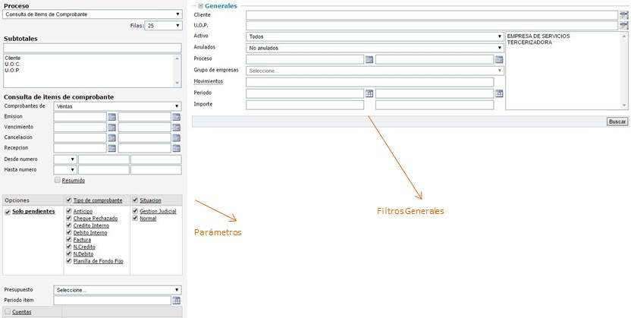Viewport: 631px width, 318px height.
Task: Toggle the Cheque Rechazado checkbox
Action: coord(69,219)
